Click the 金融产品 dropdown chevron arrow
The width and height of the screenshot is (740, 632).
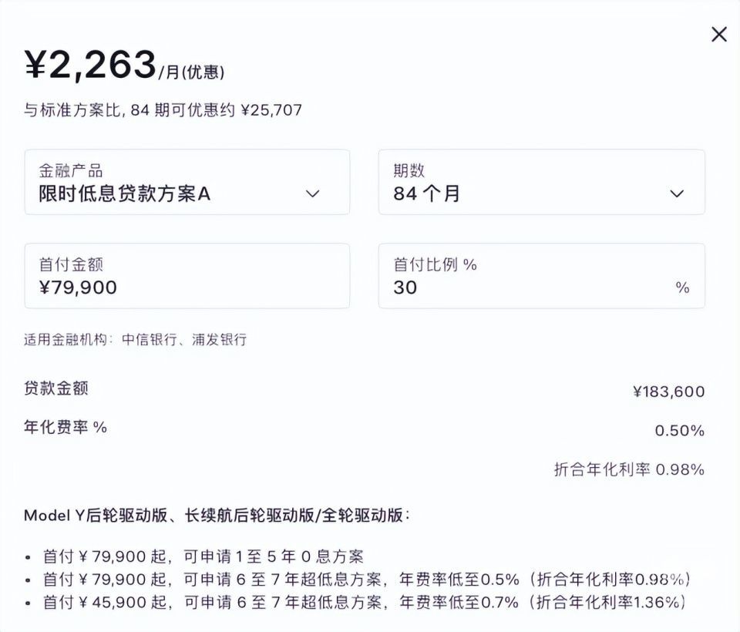pos(312,193)
